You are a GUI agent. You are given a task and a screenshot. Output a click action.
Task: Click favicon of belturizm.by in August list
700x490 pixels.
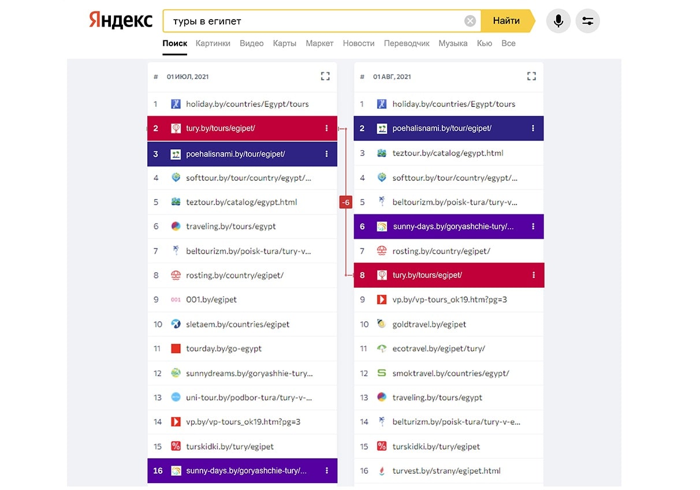click(382, 422)
